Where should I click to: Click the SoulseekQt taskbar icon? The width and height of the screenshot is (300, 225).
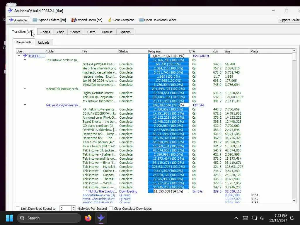(x=101, y=218)
